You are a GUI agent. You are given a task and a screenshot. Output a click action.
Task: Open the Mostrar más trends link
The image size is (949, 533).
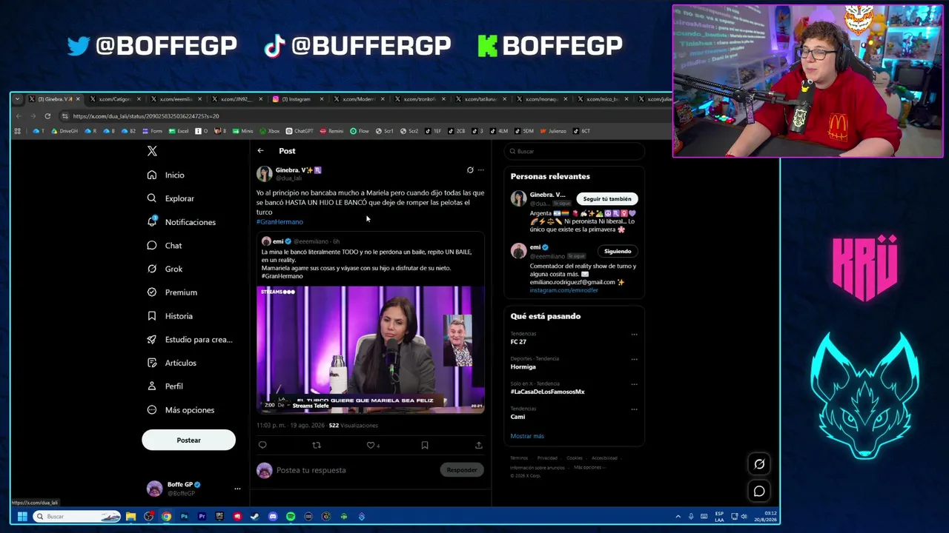[527, 436]
